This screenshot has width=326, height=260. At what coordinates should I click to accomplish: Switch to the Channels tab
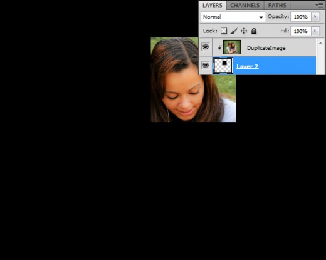coord(245,5)
